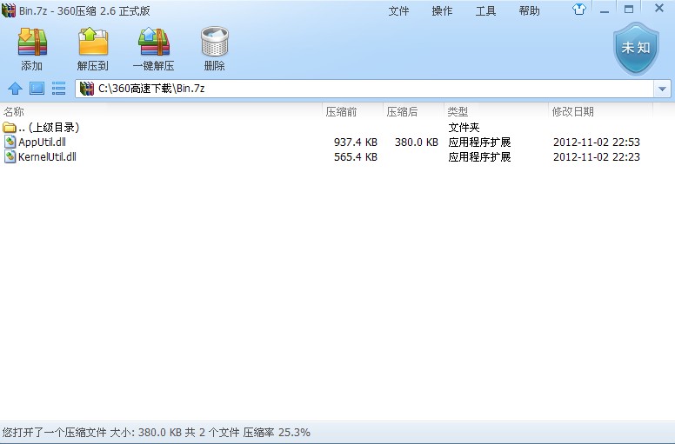Click the AppUtil.dll file icon
The image size is (675, 444).
click(x=10, y=142)
